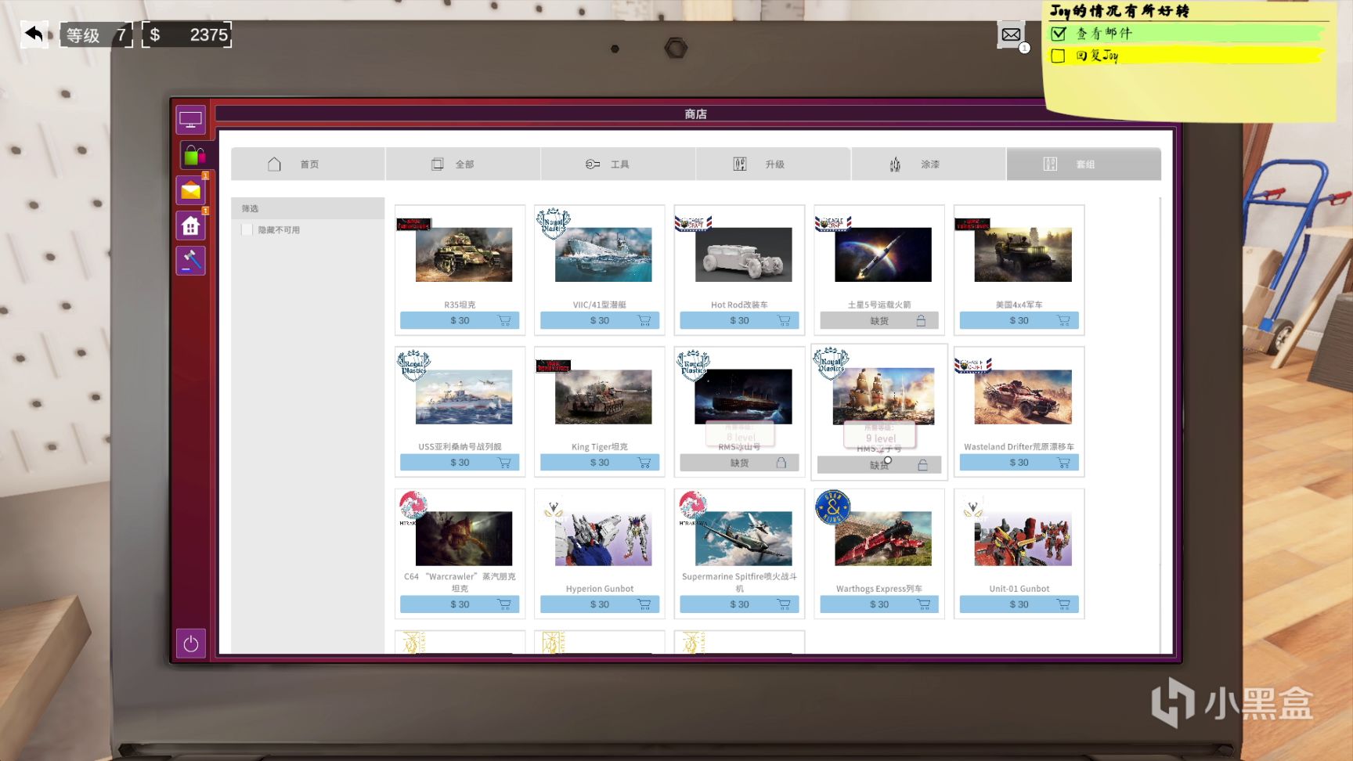Open the 美国4x4军车 thumbnail image
This screenshot has height=761, width=1353.
pos(1023,255)
